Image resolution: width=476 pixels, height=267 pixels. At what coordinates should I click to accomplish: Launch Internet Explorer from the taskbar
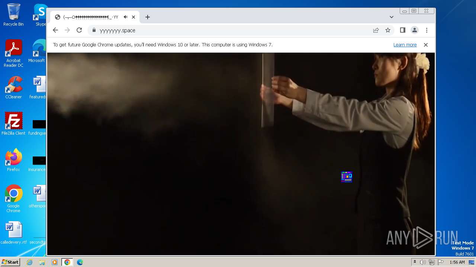(x=29, y=262)
